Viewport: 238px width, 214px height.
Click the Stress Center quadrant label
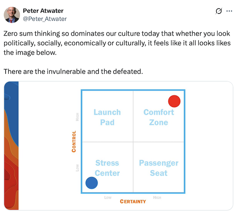107,168
